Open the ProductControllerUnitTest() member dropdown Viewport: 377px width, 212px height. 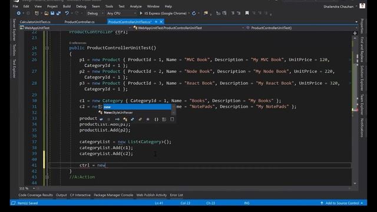302,28
